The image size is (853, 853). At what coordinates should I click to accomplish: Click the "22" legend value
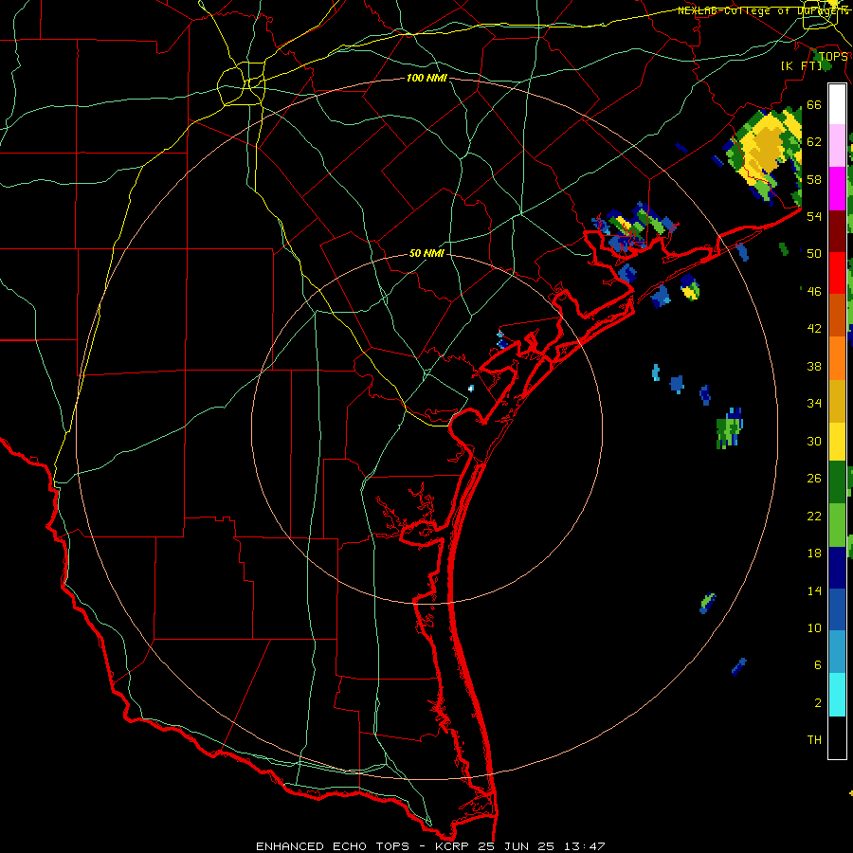point(814,516)
